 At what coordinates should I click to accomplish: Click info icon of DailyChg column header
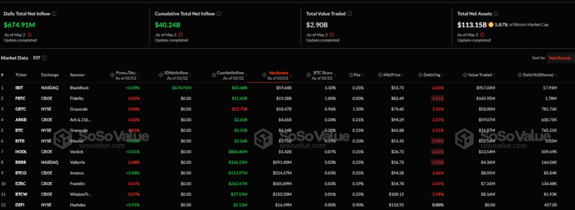(x=420, y=75)
